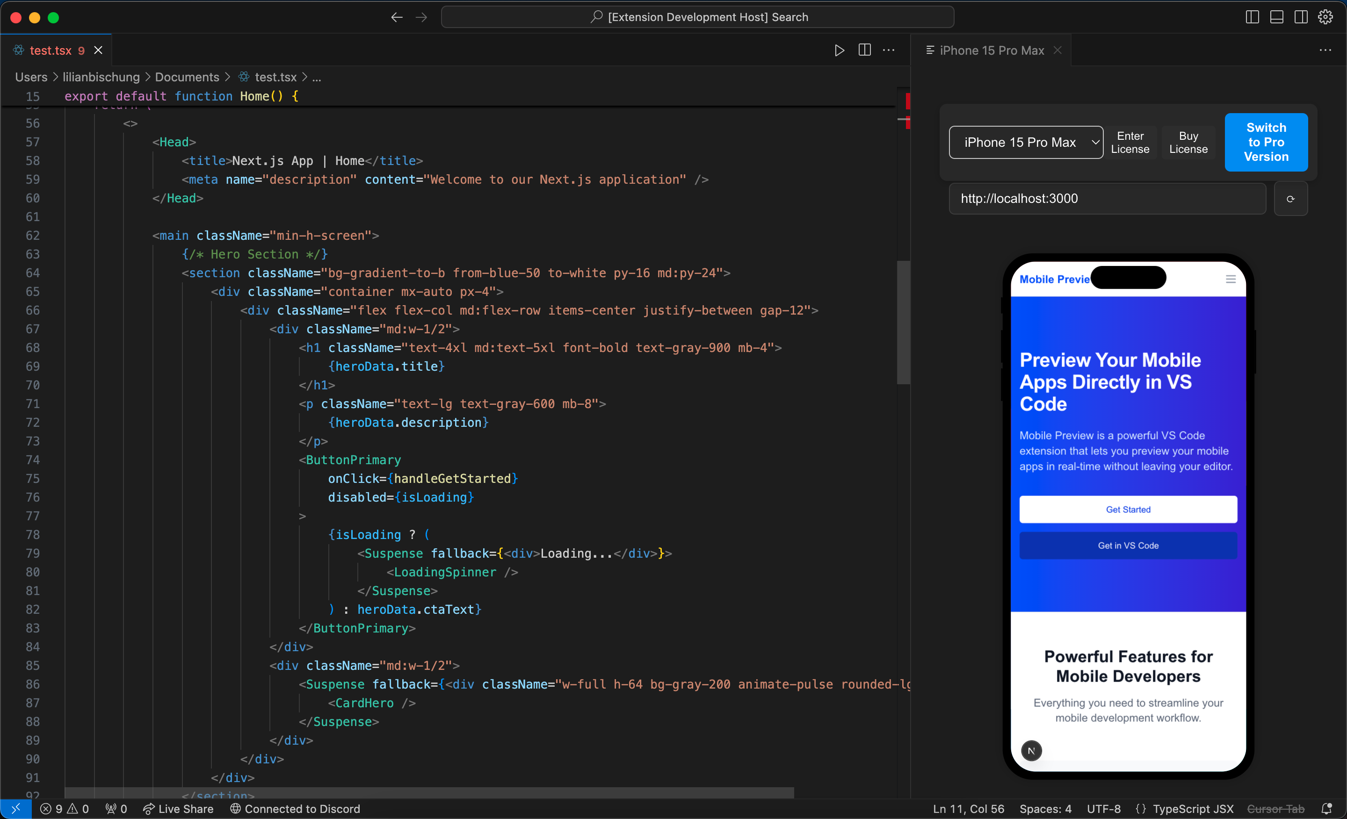Click the sticky scroll line 15 header
Screen dimensions: 1347x819
pyautogui.click(x=448, y=96)
